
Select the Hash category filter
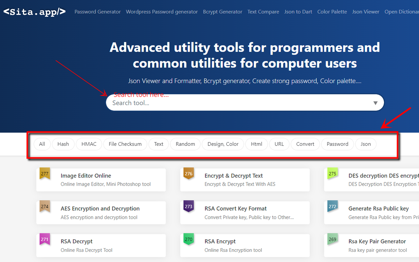click(x=63, y=144)
